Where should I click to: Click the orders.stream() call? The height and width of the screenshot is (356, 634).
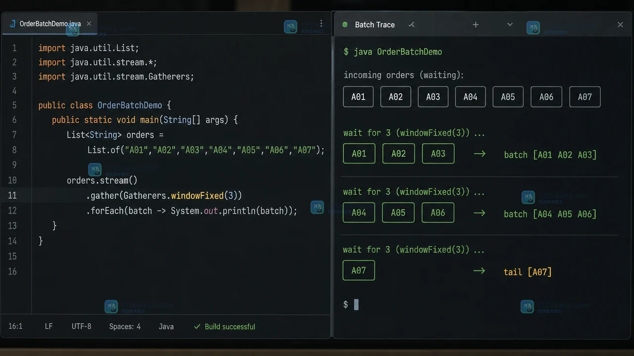click(102, 180)
